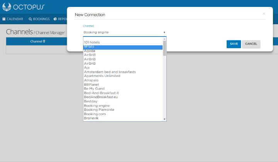Select 101 hotels from the list
Viewport: 278px width, 162px height.
123,42
